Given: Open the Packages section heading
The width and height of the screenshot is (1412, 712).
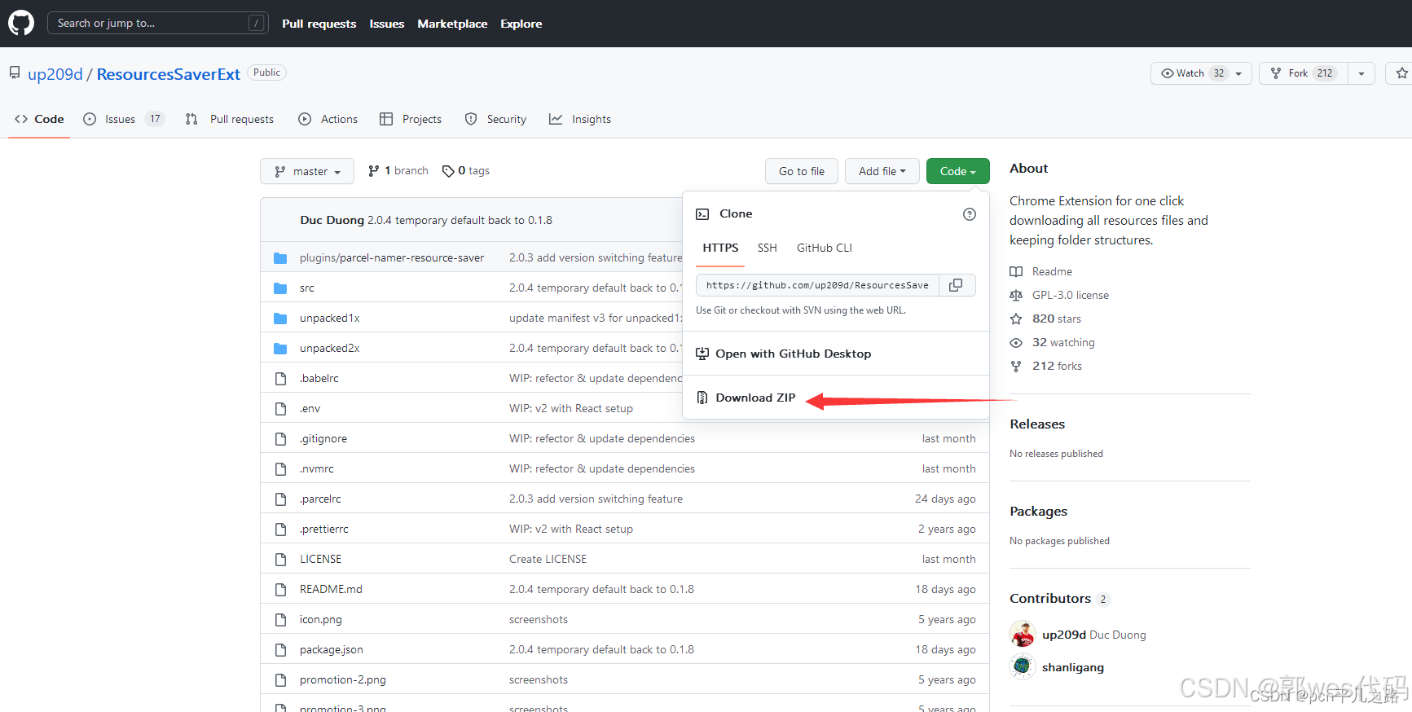Looking at the screenshot, I should point(1038,512).
